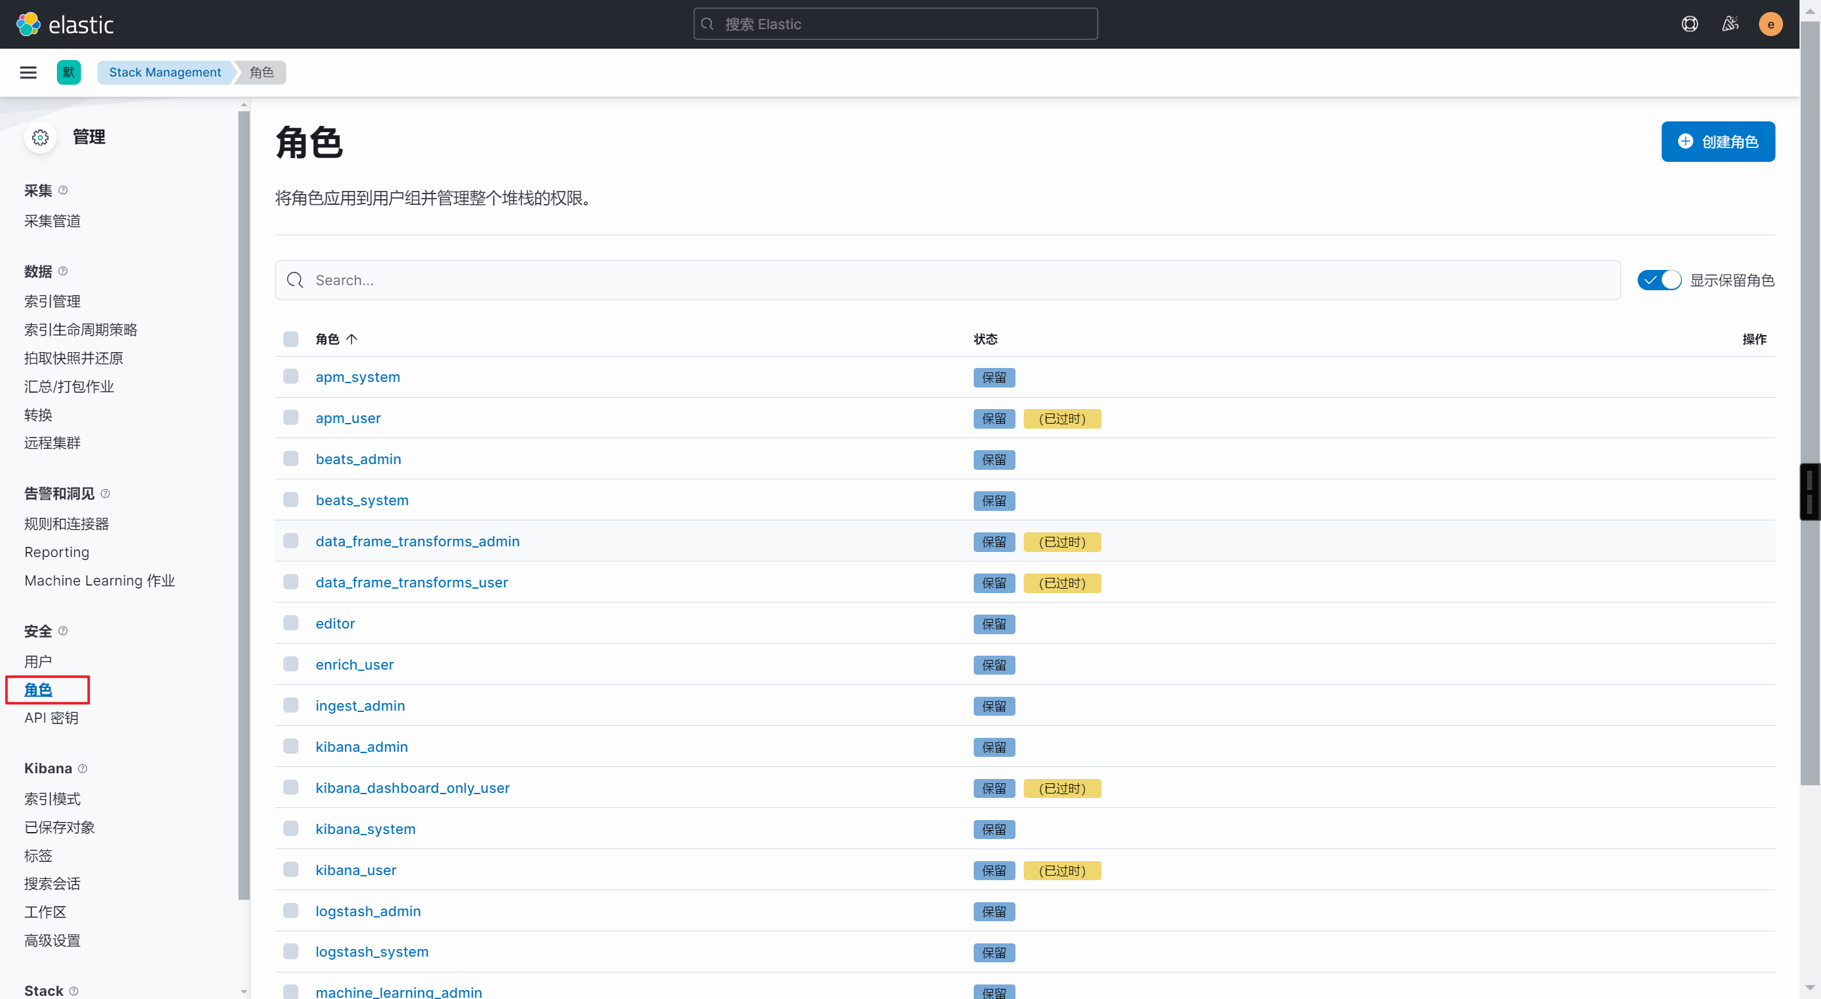The image size is (1821, 999).
Task: Open 远程集群 in sidebar
Action: tap(52, 443)
